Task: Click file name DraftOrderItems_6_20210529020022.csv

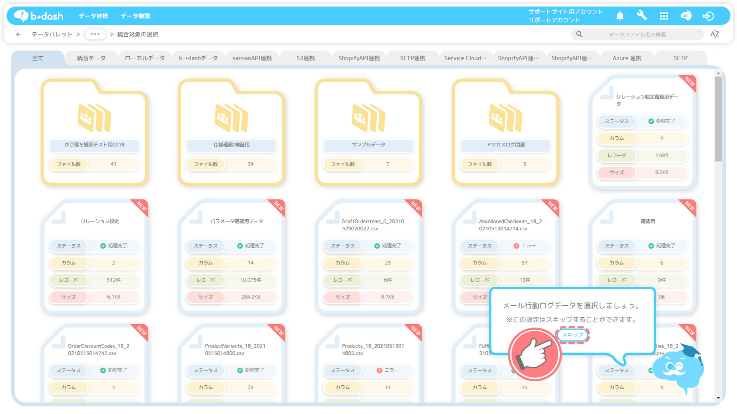Action: [x=373, y=225]
